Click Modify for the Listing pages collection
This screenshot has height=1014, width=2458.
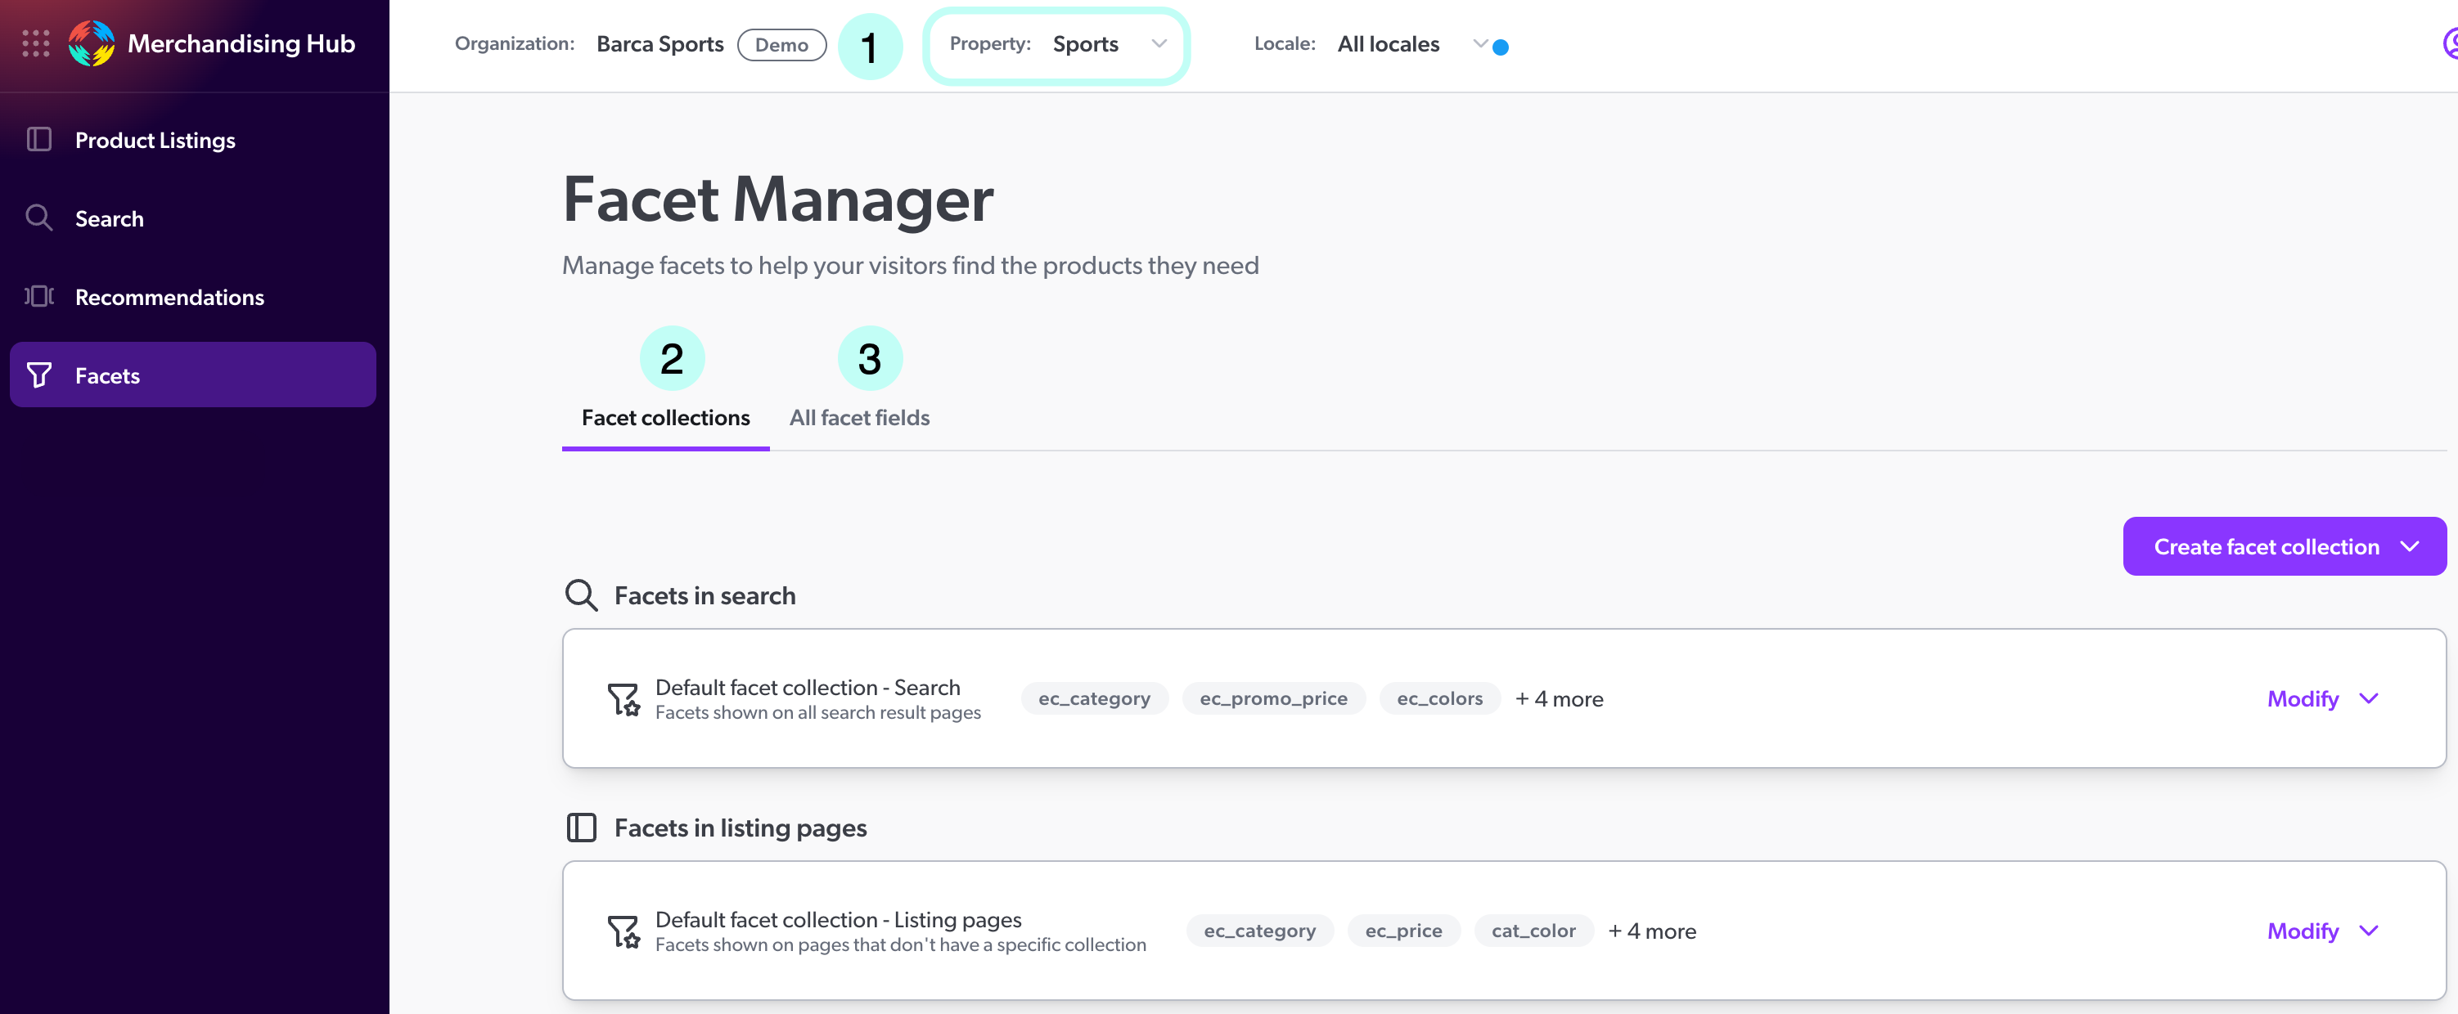[2302, 931]
